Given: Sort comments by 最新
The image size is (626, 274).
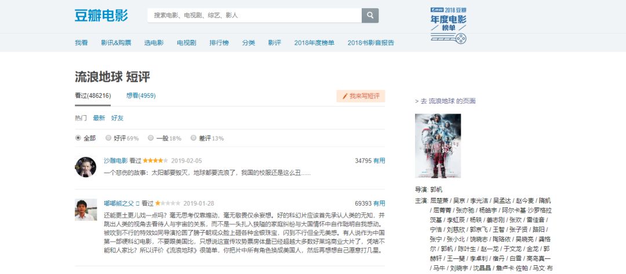Looking at the screenshot, I should point(99,118).
